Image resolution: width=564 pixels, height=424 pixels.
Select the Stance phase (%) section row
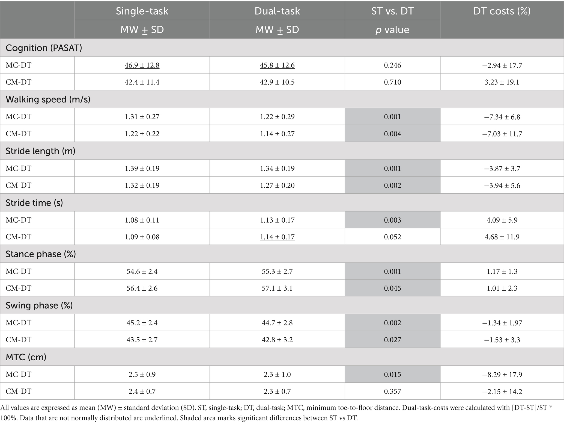(x=41, y=254)
